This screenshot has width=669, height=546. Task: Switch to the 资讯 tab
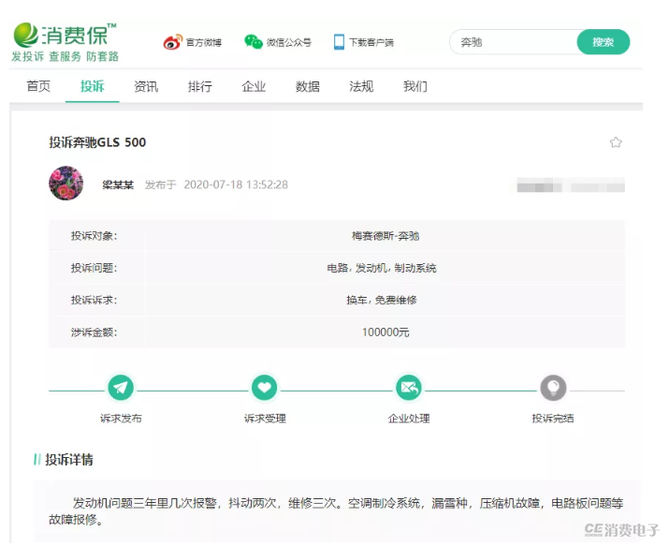click(146, 86)
